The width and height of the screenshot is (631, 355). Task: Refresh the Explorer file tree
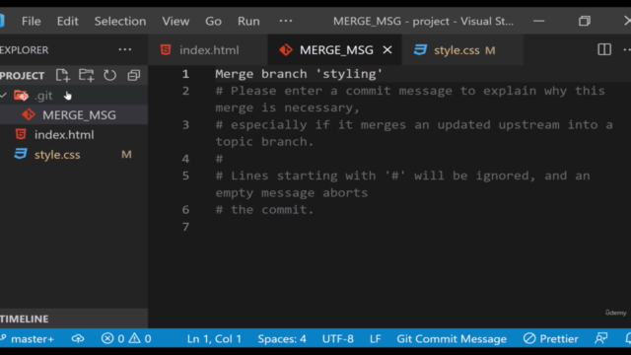click(109, 75)
